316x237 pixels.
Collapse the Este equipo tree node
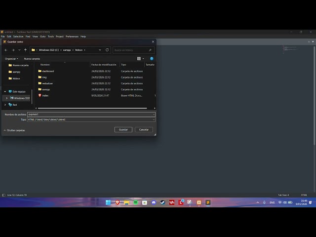pyautogui.click(x=5, y=91)
